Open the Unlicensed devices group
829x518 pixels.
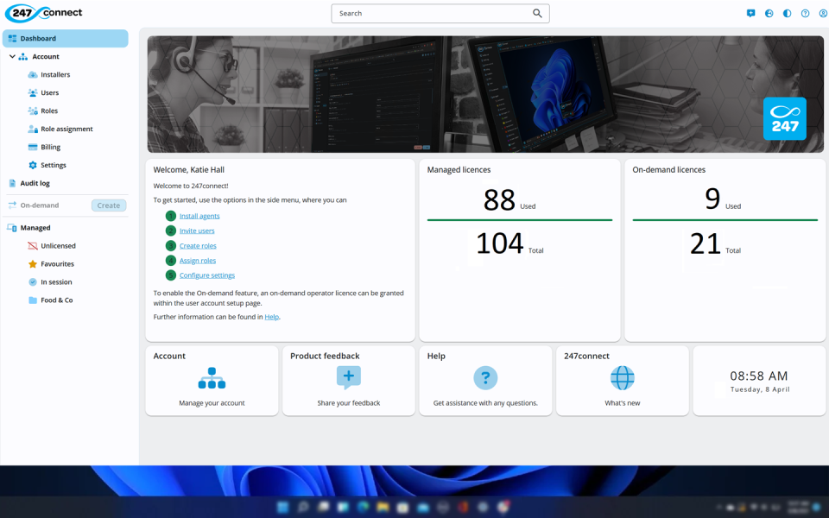click(58, 246)
